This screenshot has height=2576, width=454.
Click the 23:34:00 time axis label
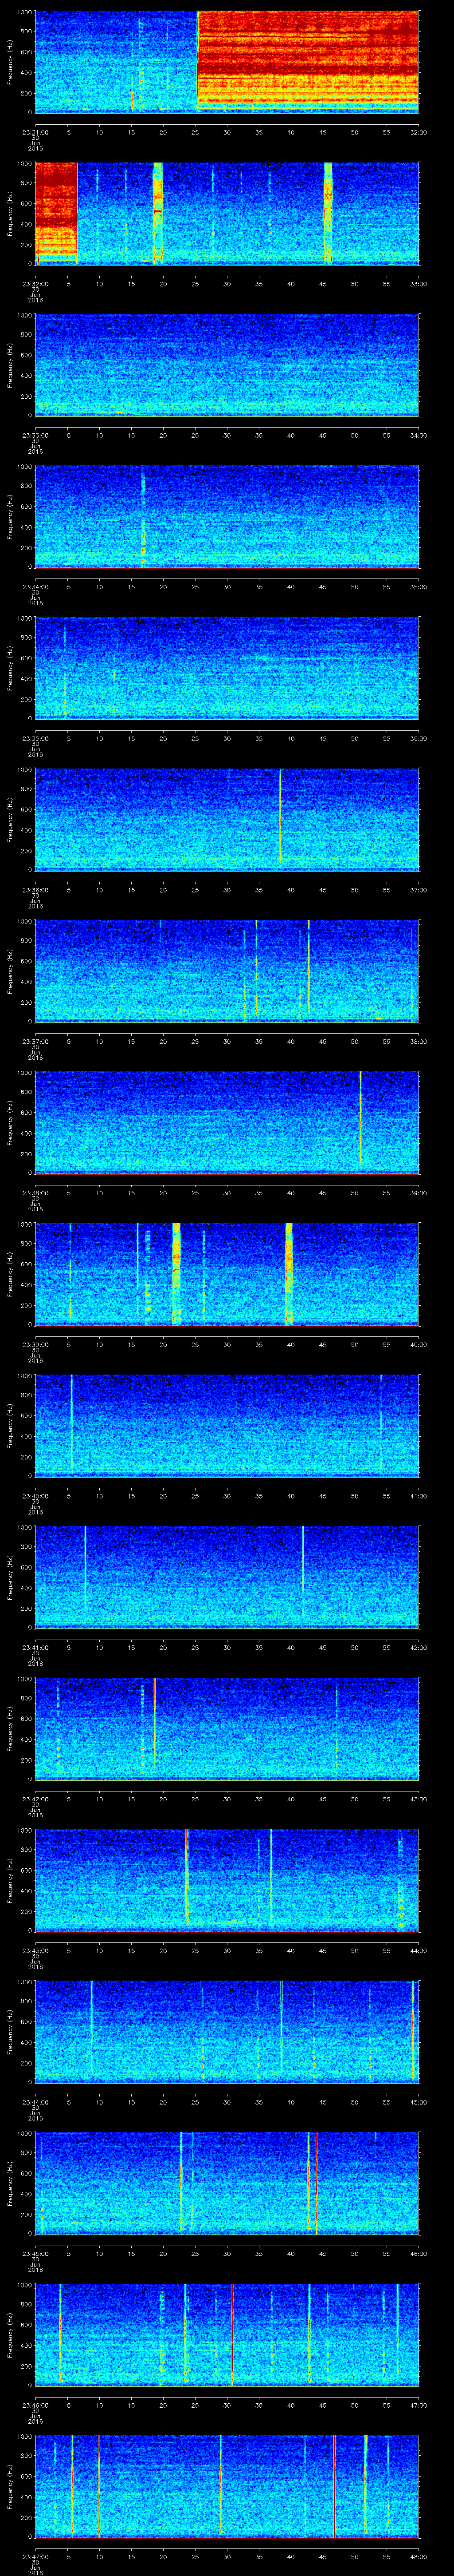pyautogui.click(x=35, y=586)
